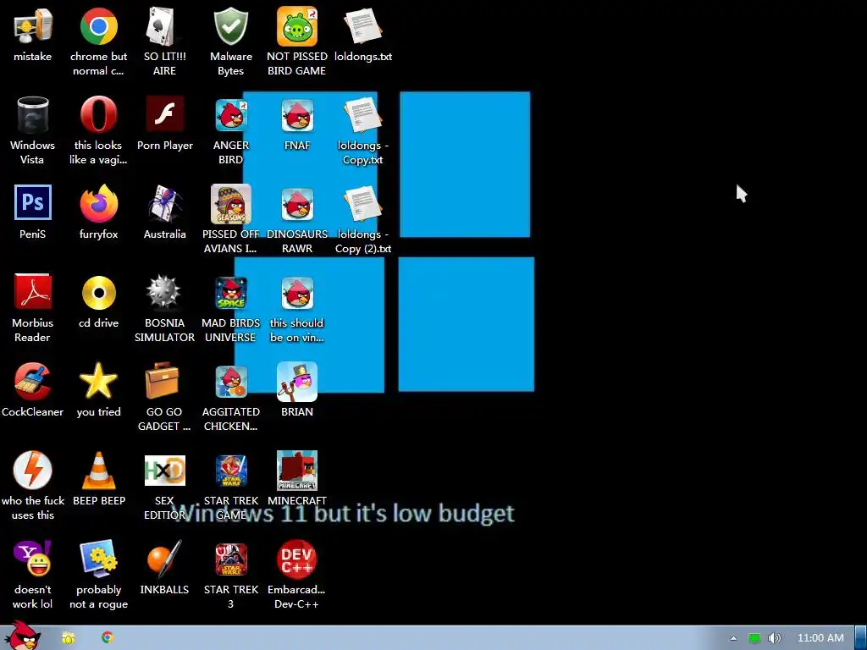Launch the 'furryfox' Firefox icon

click(x=98, y=203)
